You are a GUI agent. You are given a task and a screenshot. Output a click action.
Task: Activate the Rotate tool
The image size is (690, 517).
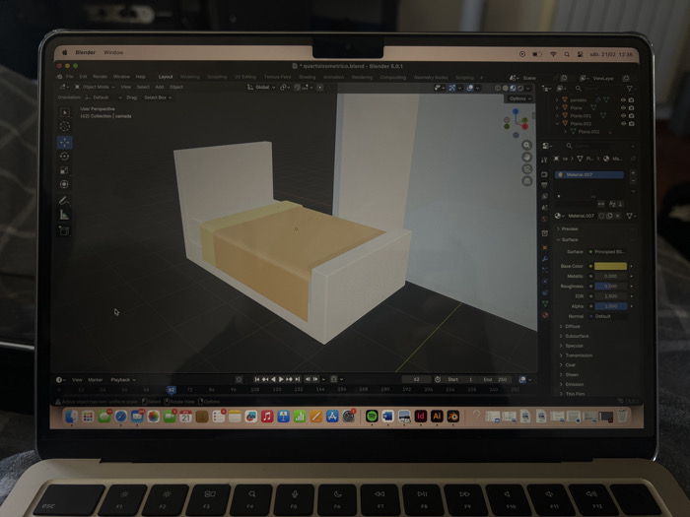coord(65,157)
